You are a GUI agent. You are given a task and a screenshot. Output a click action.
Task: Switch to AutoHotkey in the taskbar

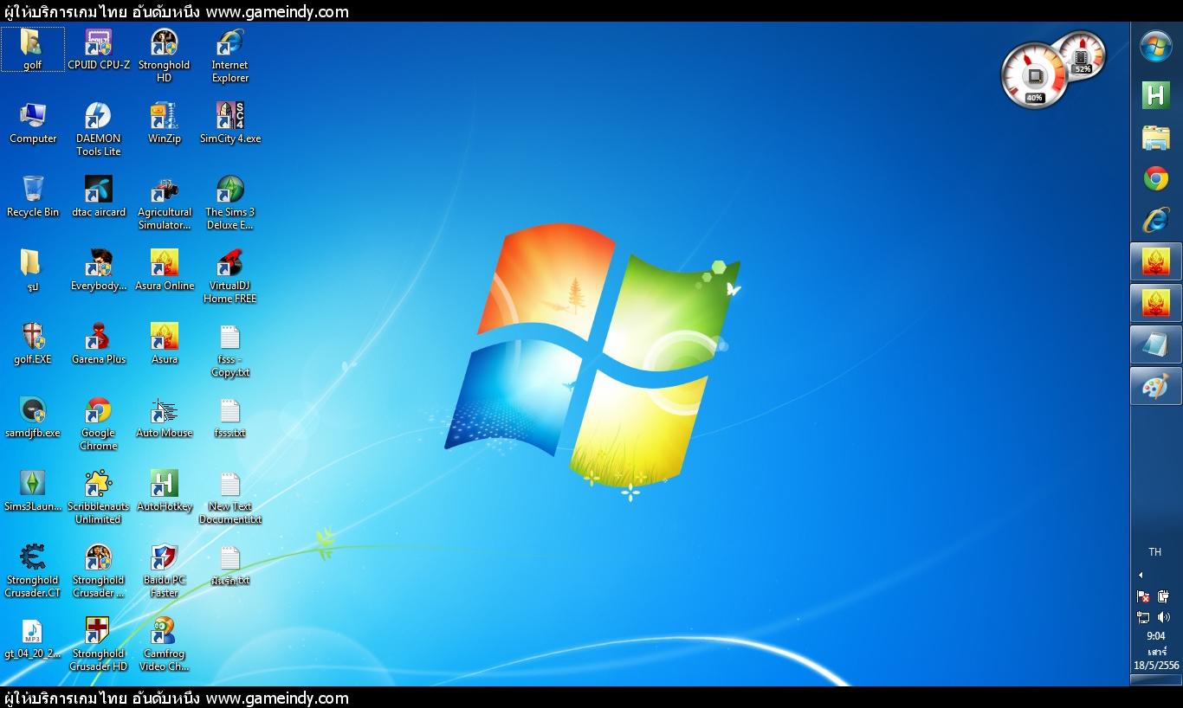pos(1156,94)
